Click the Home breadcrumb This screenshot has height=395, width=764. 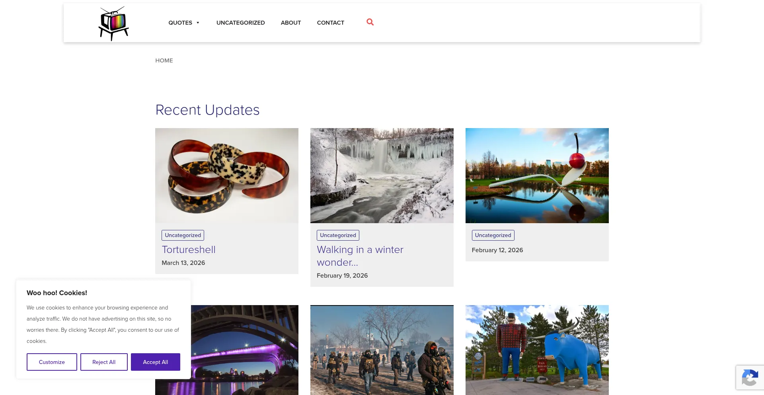[164, 60]
